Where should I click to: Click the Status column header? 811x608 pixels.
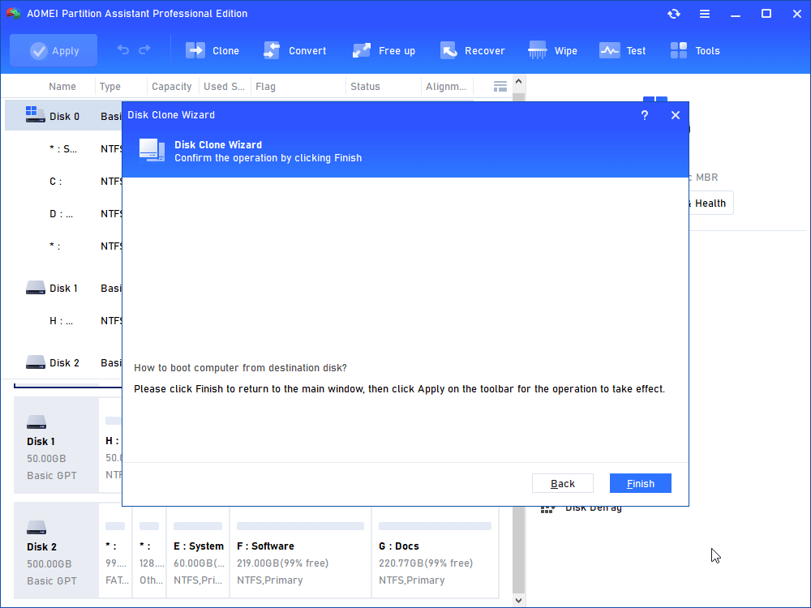365,87
